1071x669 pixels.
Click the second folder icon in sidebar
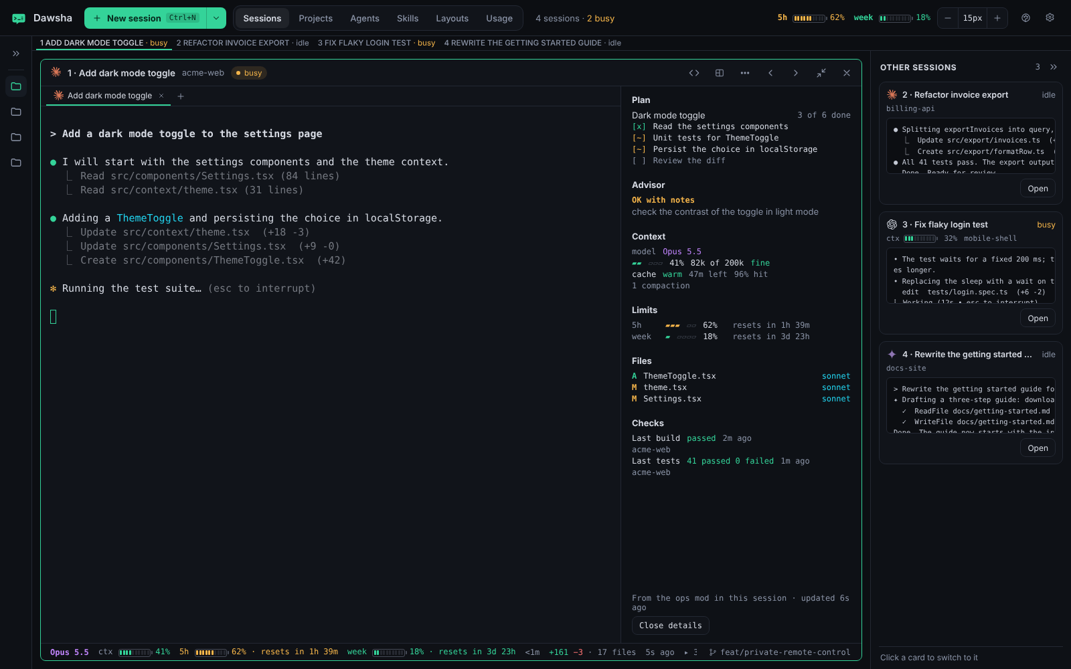tap(16, 112)
